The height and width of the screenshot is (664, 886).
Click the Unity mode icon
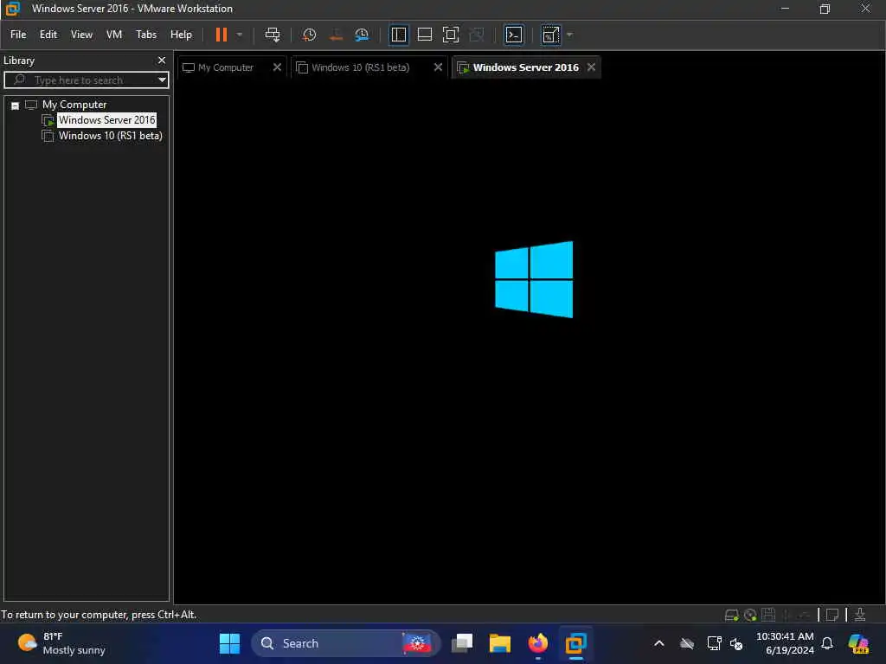477,35
